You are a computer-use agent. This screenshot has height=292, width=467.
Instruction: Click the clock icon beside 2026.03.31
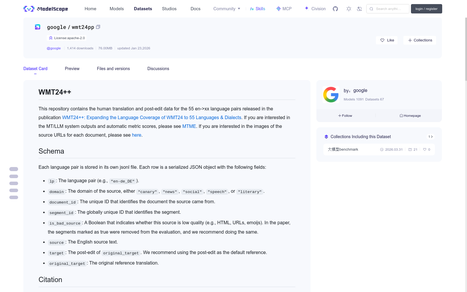[x=382, y=150]
